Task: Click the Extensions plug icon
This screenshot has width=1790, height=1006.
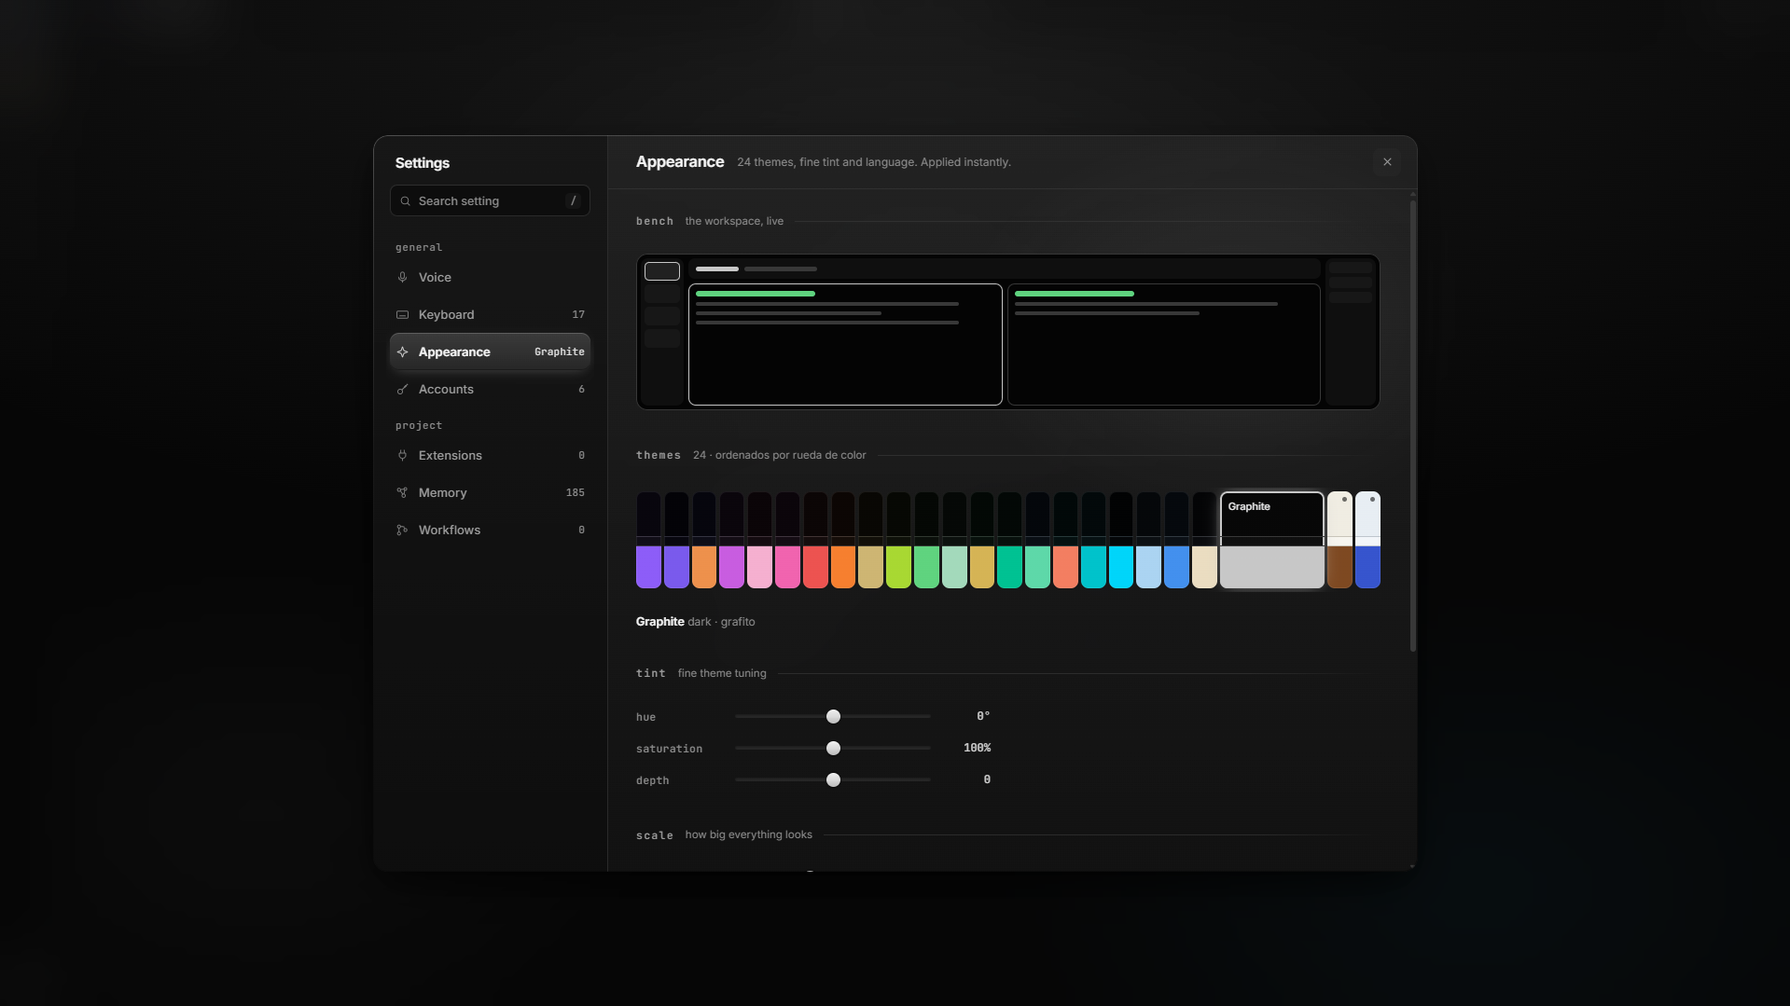Action: 402,455
